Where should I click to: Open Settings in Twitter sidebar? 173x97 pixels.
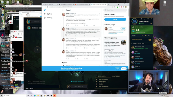coord(48,18)
